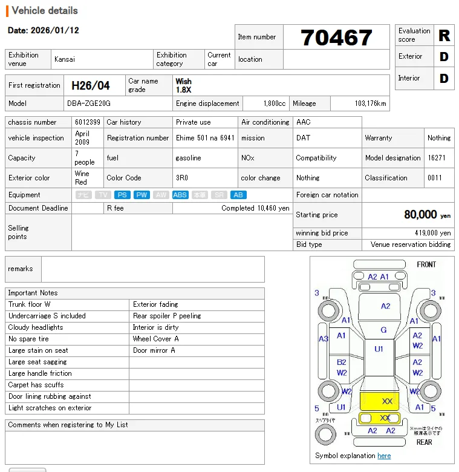Viewport: 459px width, 472px height.
Task: Click the color code 3R0
Action: [x=182, y=178]
